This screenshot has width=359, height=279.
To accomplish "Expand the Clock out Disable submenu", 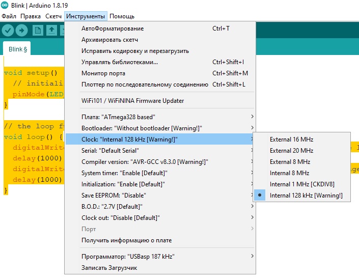I will click(160, 218).
